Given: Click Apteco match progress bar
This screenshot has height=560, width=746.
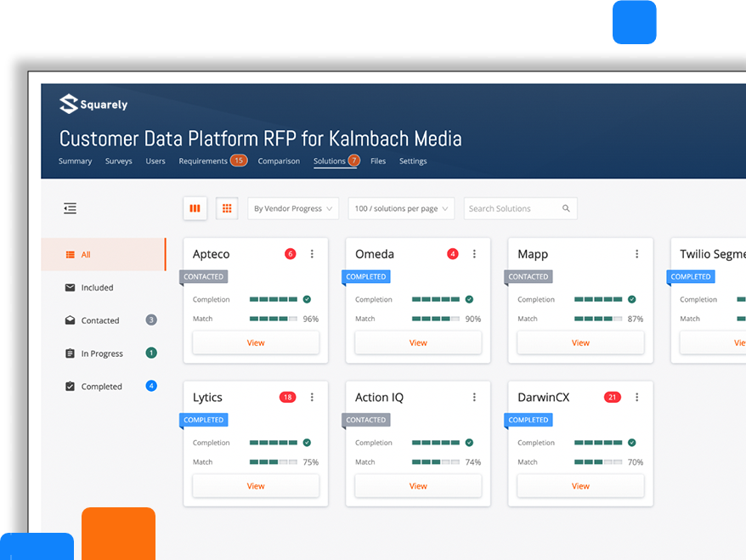Looking at the screenshot, I should point(274,319).
